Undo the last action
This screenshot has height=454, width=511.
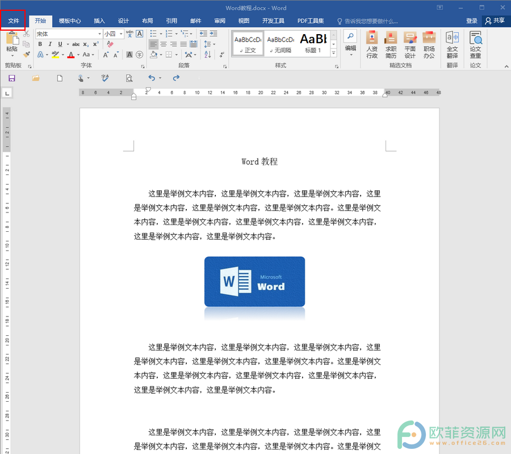[152, 78]
